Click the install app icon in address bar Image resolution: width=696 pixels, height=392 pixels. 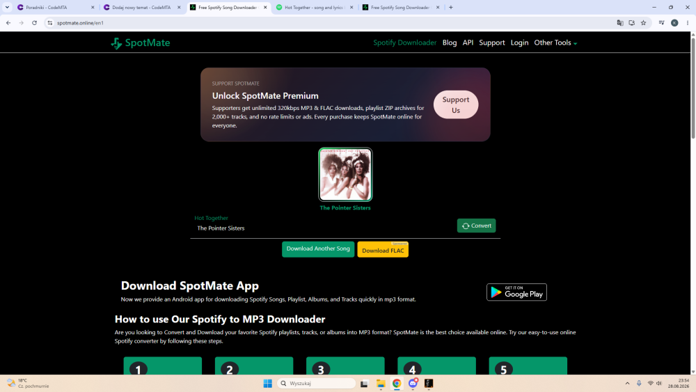632,23
